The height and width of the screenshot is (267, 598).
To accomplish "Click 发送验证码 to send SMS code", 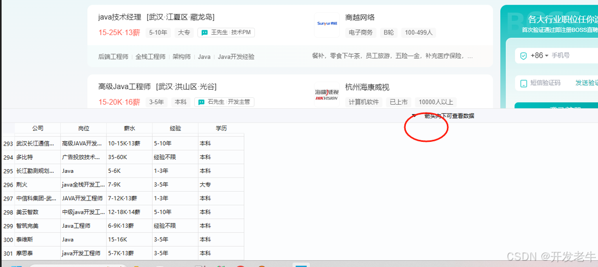I will (586, 83).
